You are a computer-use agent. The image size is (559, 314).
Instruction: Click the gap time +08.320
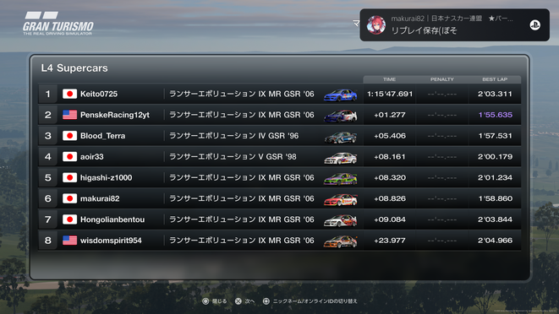tap(390, 177)
